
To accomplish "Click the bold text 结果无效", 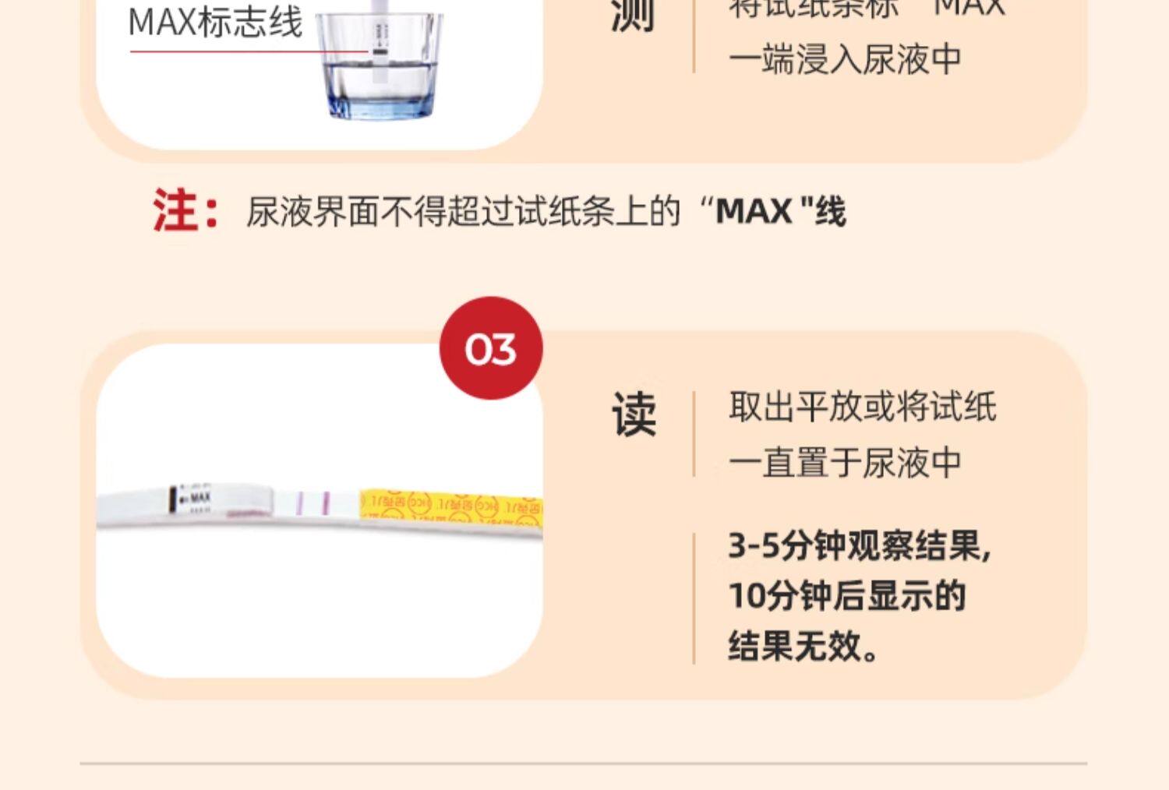I will pyautogui.click(x=803, y=646).
